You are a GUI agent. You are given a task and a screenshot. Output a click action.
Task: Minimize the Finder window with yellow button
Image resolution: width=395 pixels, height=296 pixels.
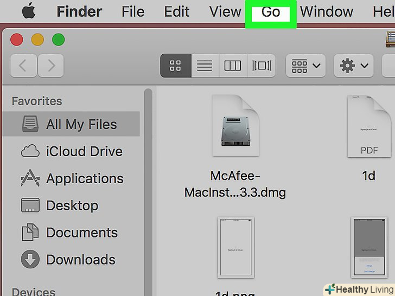(37, 40)
